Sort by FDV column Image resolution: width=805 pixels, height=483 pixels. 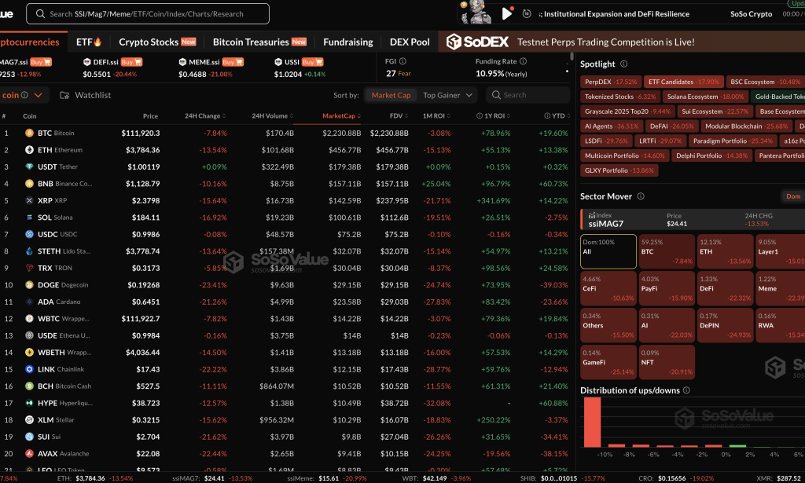[399, 116]
